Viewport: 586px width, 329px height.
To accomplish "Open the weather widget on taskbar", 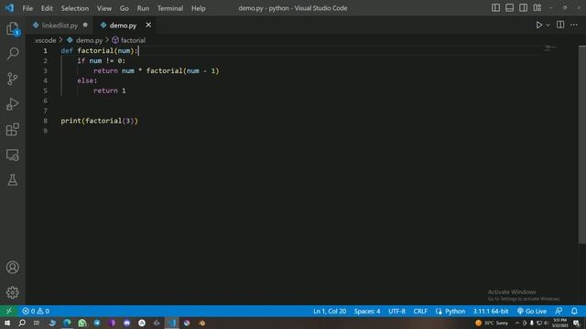I will point(492,323).
